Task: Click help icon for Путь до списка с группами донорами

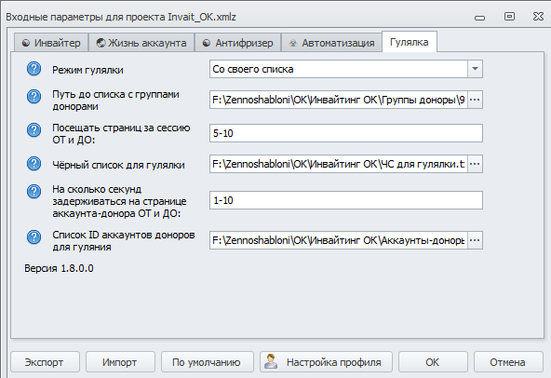Action: click(x=34, y=96)
